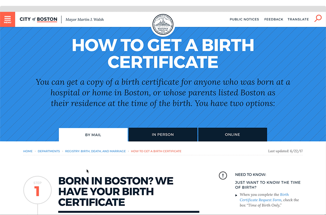Click How to Get a Birth Certificate breadcrumb
This screenshot has height=215, width=326.
(x=156, y=151)
